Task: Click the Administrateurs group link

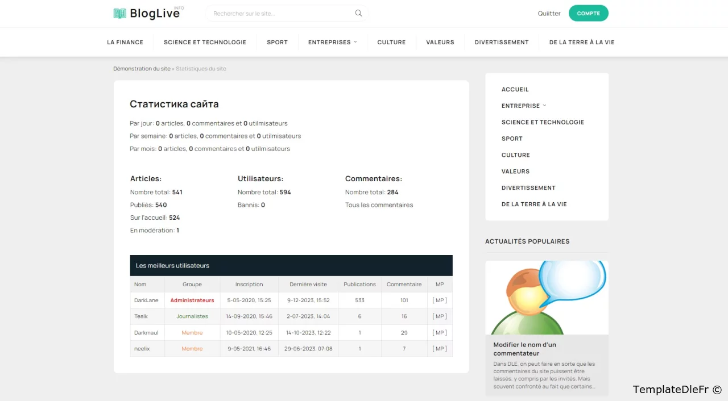Action: pos(192,300)
